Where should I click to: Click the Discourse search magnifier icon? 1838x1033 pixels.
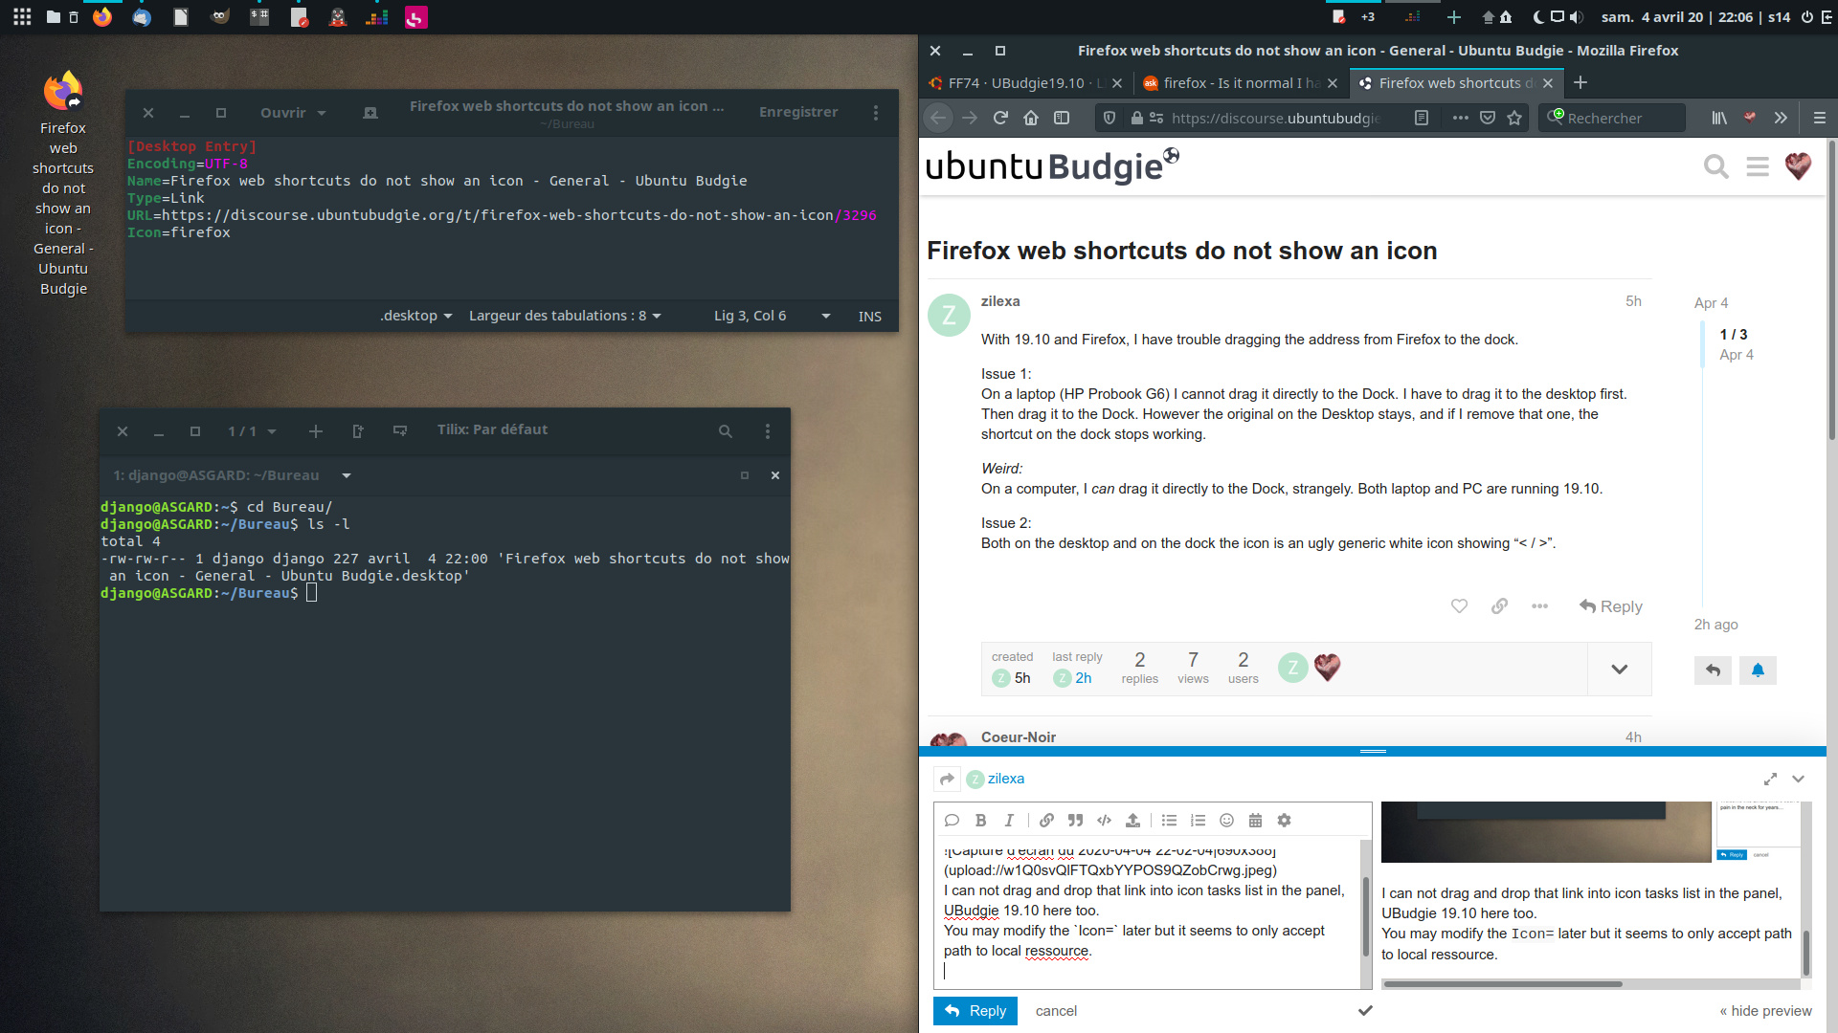tap(1715, 167)
